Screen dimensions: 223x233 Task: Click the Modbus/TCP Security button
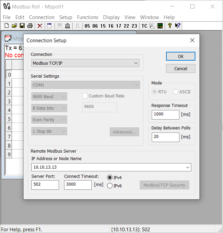click(164, 185)
